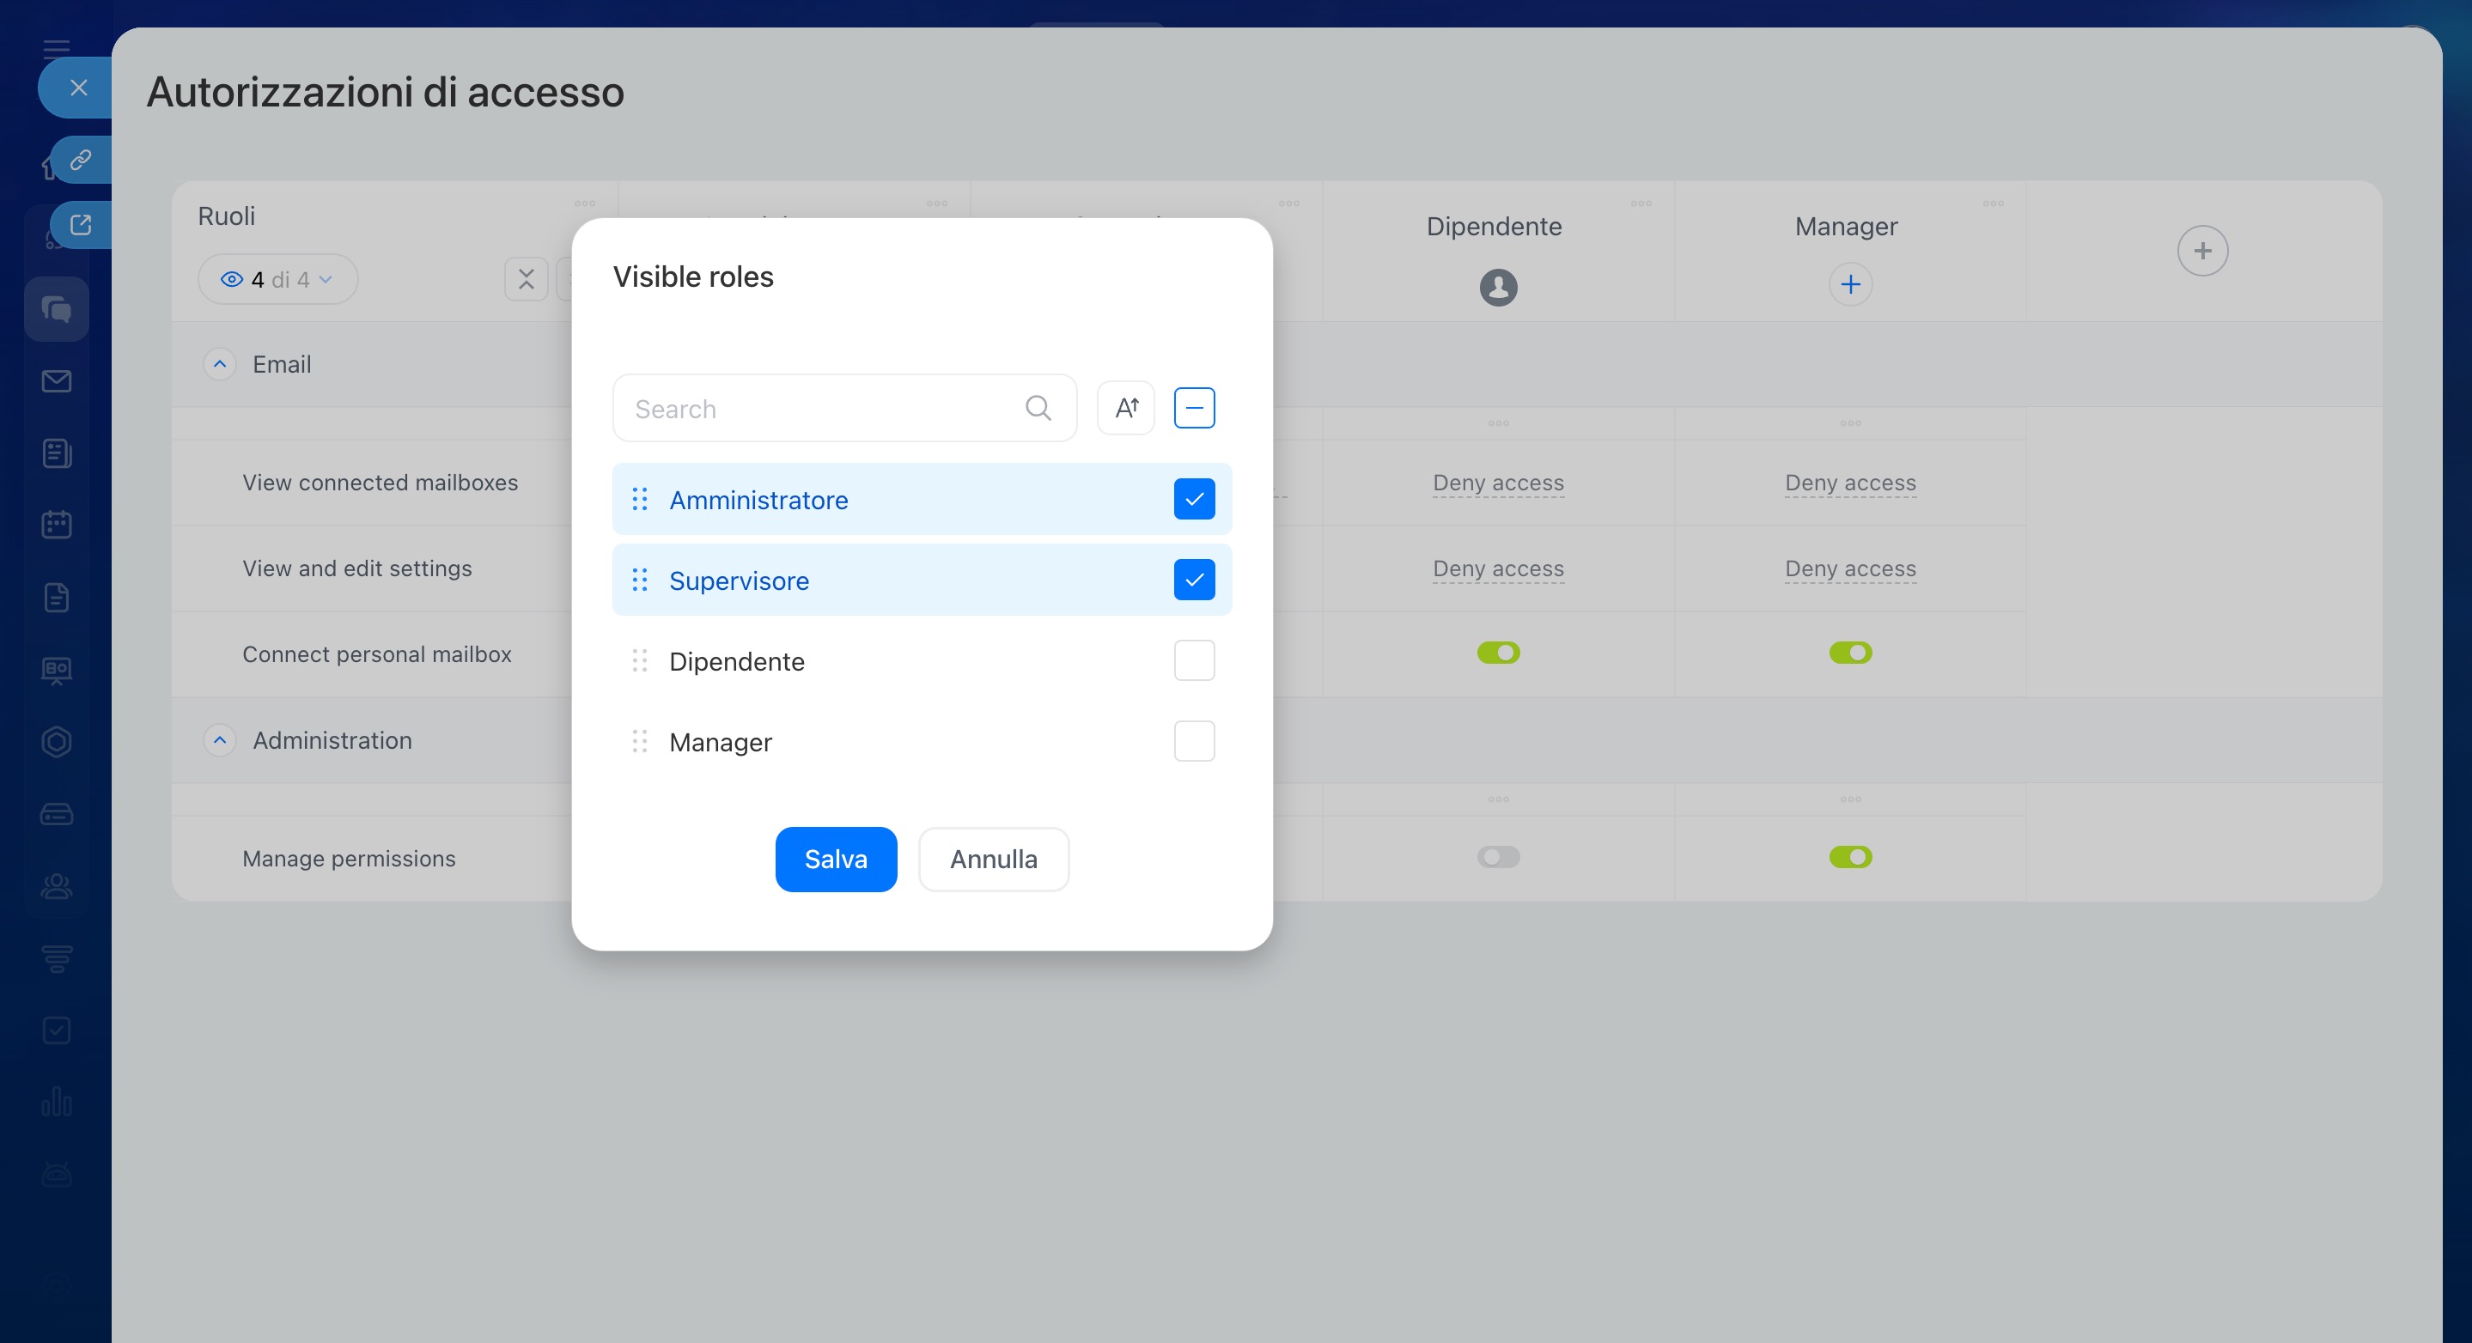Image resolution: width=2472 pixels, height=1343 pixels.
Task: Collapse the Email section
Action: (220, 365)
